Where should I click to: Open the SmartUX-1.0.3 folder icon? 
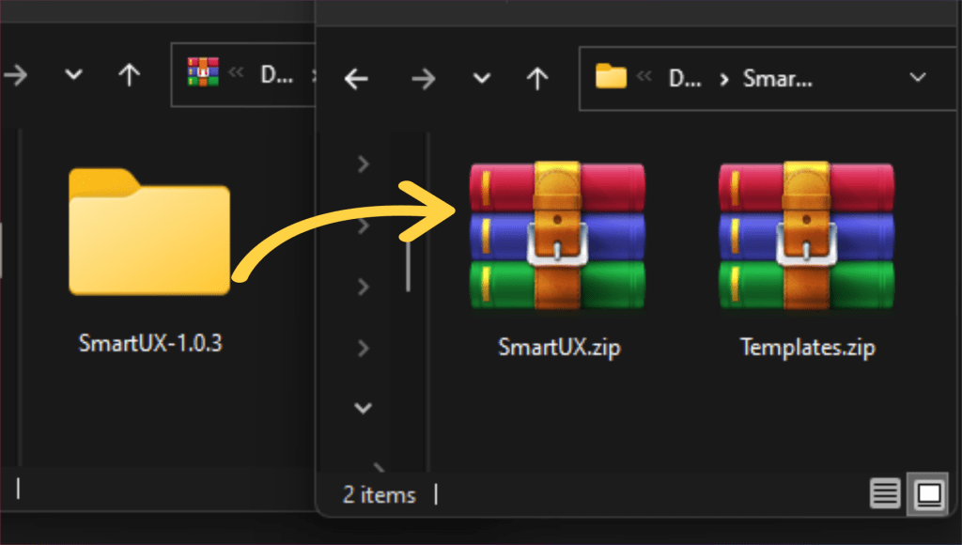coord(149,231)
